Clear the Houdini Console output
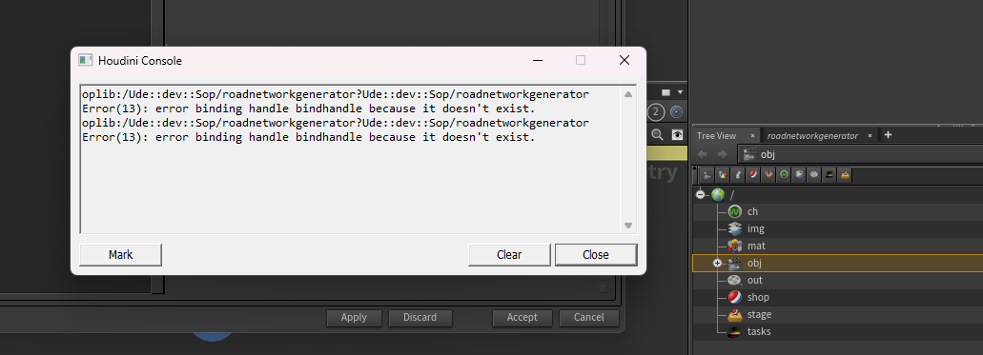The width and height of the screenshot is (983, 355). 509,255
